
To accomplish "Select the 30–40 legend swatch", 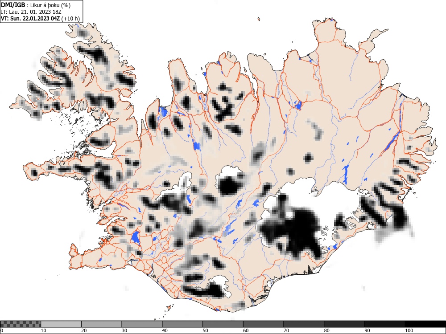I will coord(142,324).
